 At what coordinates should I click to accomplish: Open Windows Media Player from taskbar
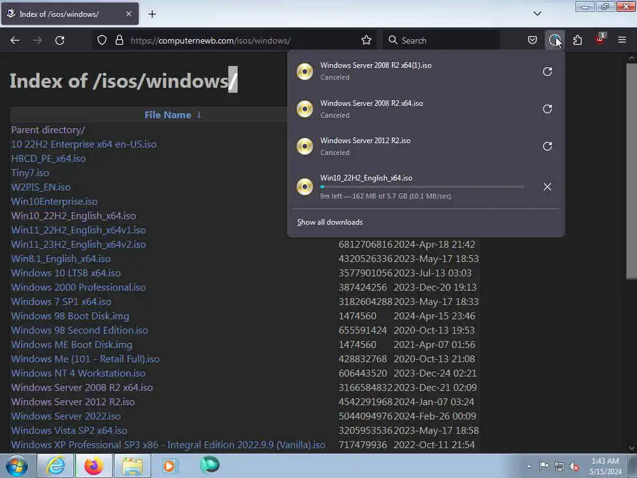pyautogui.click(x=169, y=466)
